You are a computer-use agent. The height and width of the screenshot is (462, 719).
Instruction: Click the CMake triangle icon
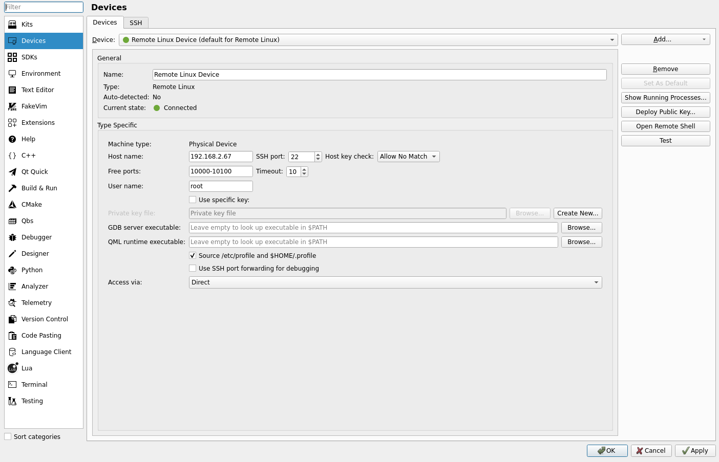click(12, 205)
